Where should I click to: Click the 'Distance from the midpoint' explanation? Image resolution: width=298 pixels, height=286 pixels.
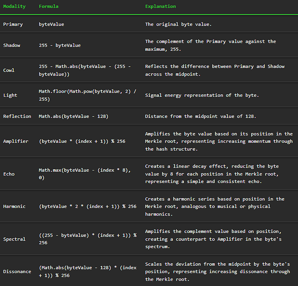[201, 116]
